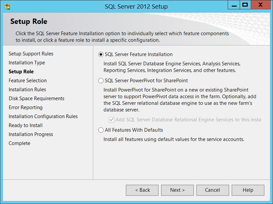Open Help for this setup page
Screen dimensions: 273x204
click(x=248, y=190)
